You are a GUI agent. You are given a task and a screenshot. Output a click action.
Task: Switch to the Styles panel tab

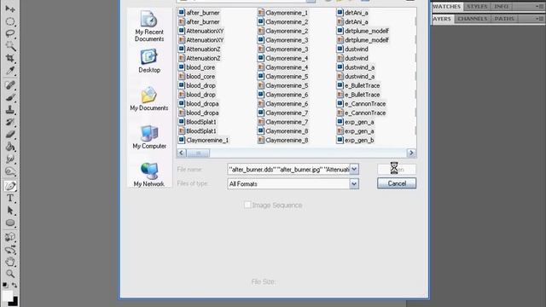[x=477, y=7]
